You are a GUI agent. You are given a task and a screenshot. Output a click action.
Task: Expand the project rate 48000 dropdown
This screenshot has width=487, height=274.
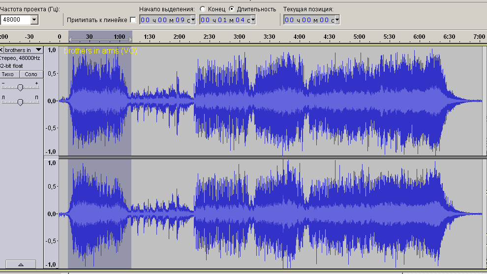(34, 20)
